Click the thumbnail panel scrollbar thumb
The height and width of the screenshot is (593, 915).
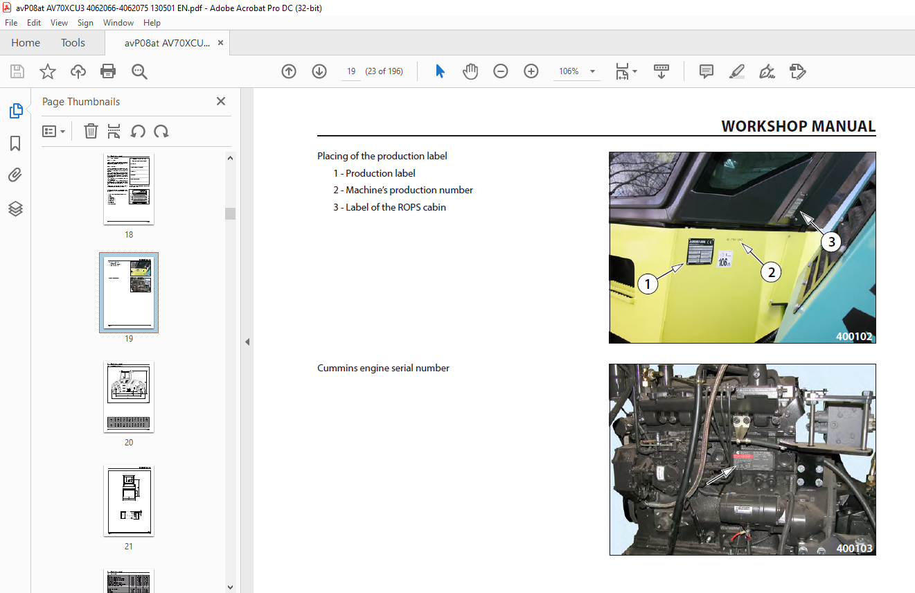click(x=231, y=213)
